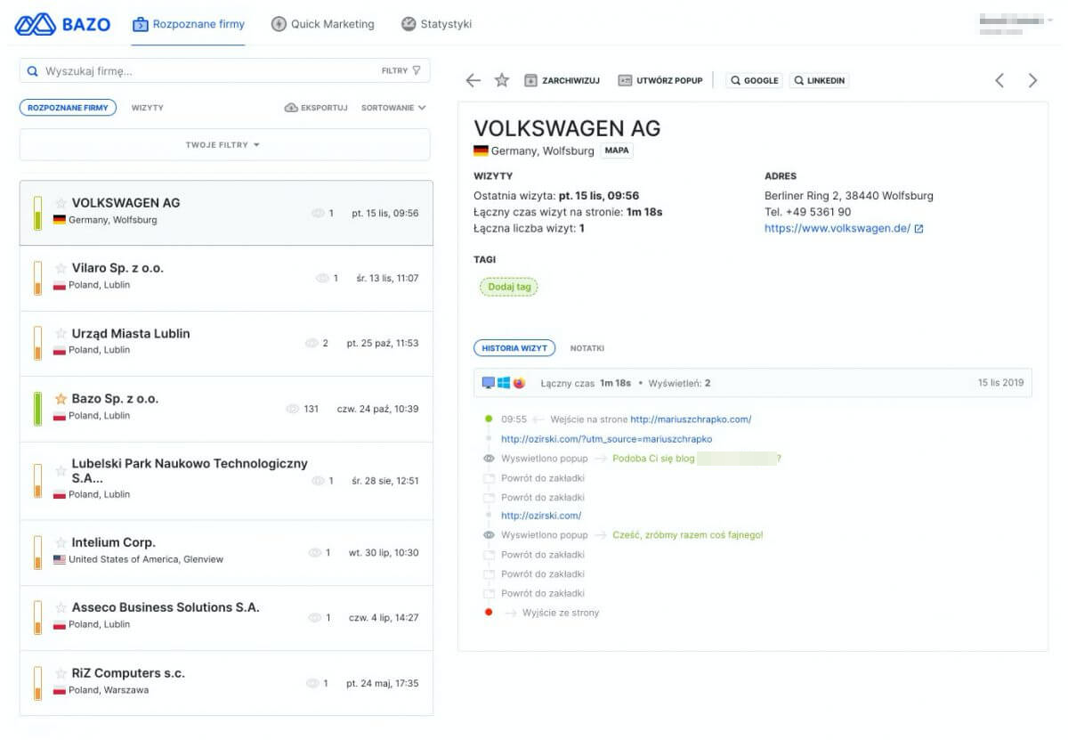Expand the SORTOWANIE sorting menu
The image size is (1068, 740).
coord(393,108)
